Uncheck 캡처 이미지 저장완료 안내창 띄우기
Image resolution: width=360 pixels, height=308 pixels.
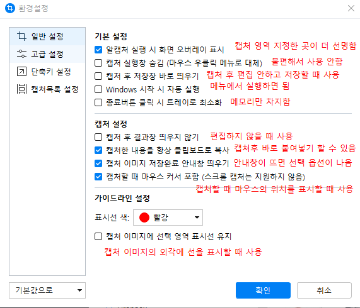point(98,163)
